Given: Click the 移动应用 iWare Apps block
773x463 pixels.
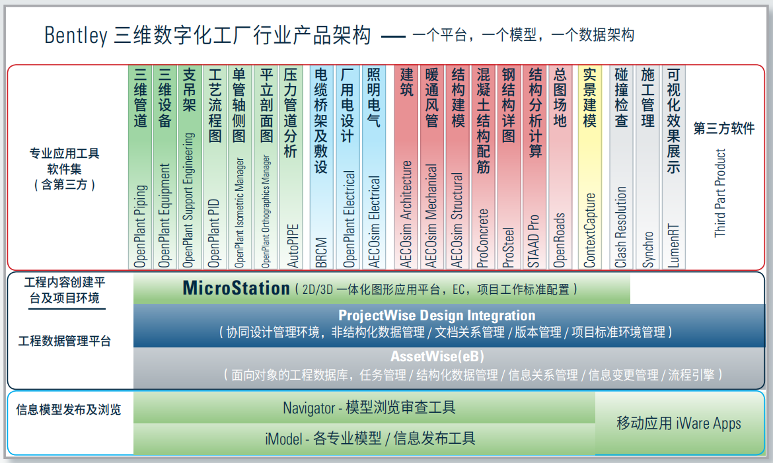Looking at the screenshot, I should tap(679, 423).
